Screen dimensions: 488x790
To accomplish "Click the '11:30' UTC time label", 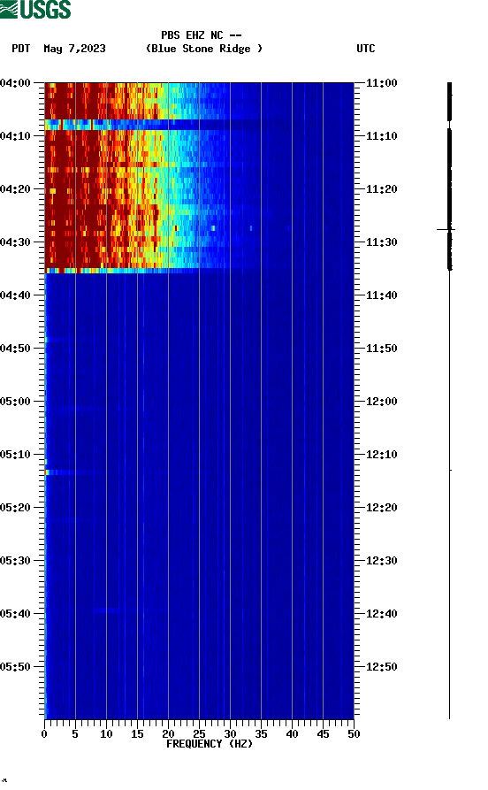I will (382, 242).
